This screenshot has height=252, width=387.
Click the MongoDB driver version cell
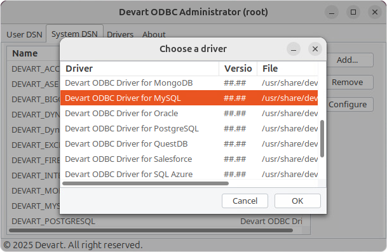point(238,83)
